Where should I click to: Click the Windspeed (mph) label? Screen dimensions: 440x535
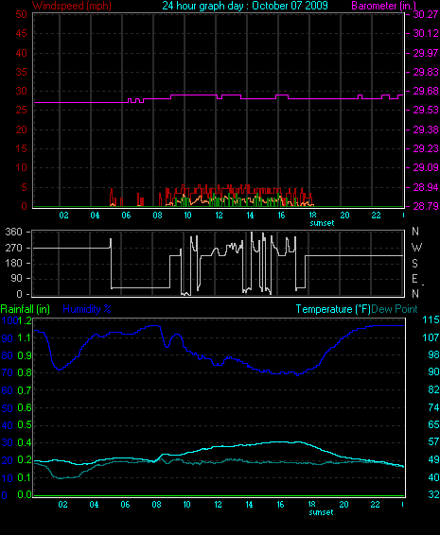tap(71, 6)
